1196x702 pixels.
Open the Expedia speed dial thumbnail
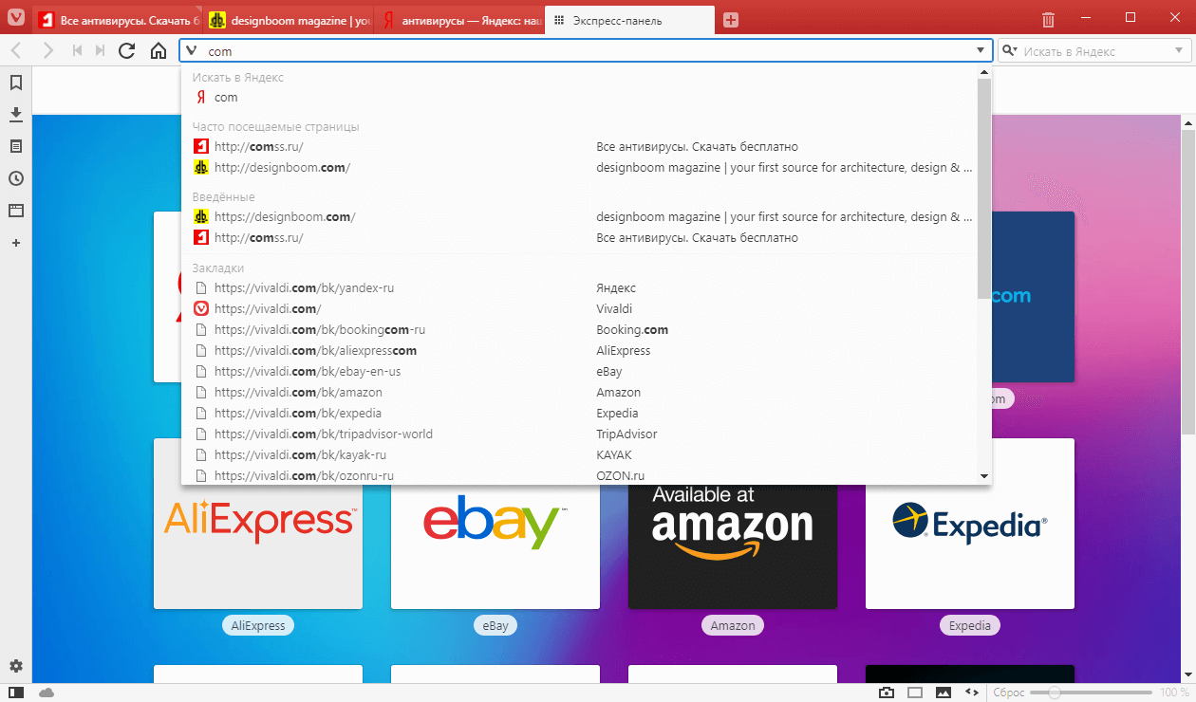[970, 524]
